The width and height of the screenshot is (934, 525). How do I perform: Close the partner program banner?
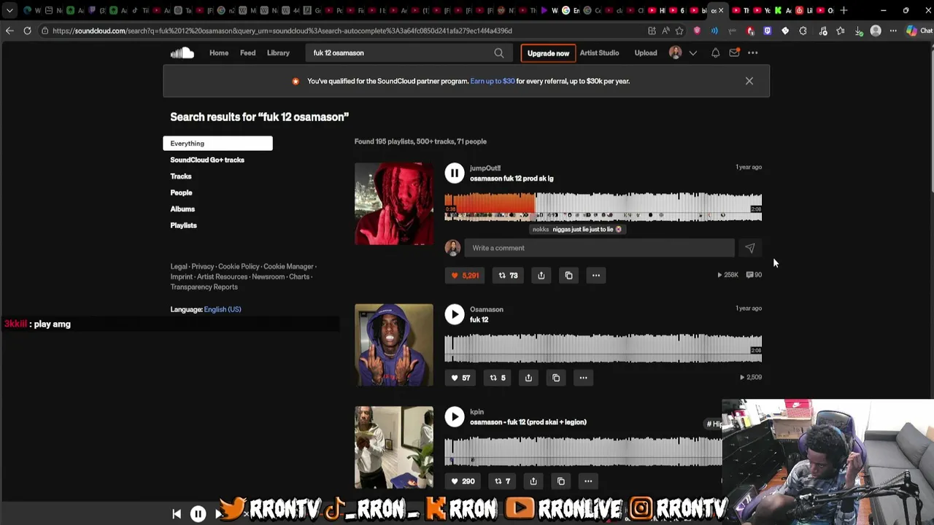(749, 81)
